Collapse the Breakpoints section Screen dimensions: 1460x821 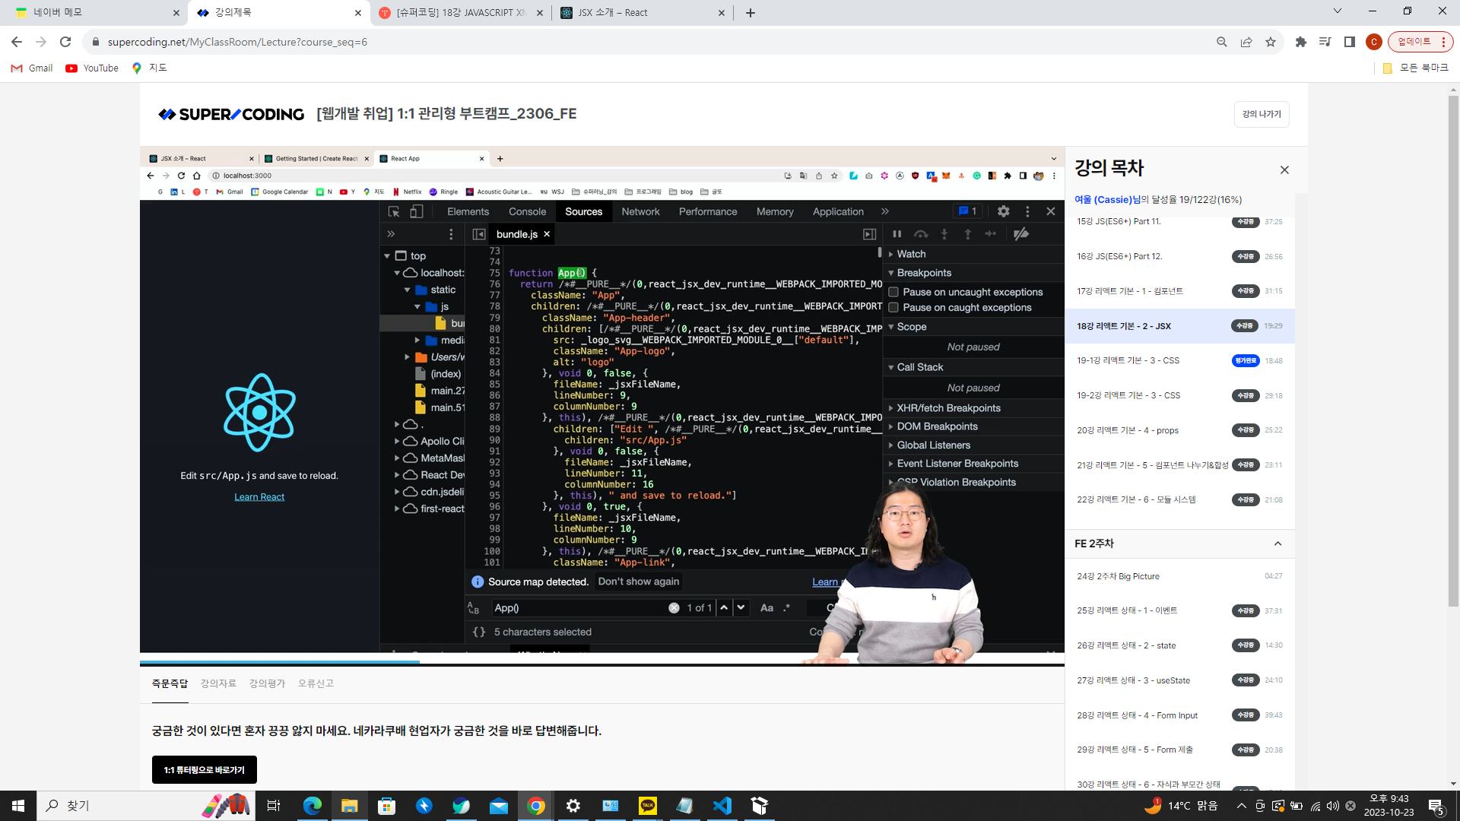point(891,273)
